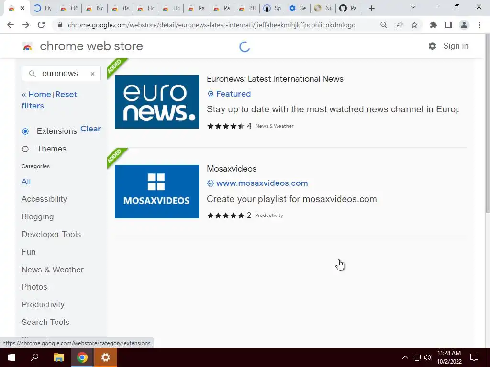
Task: Select the Fun category
Action: coord(28,252)
